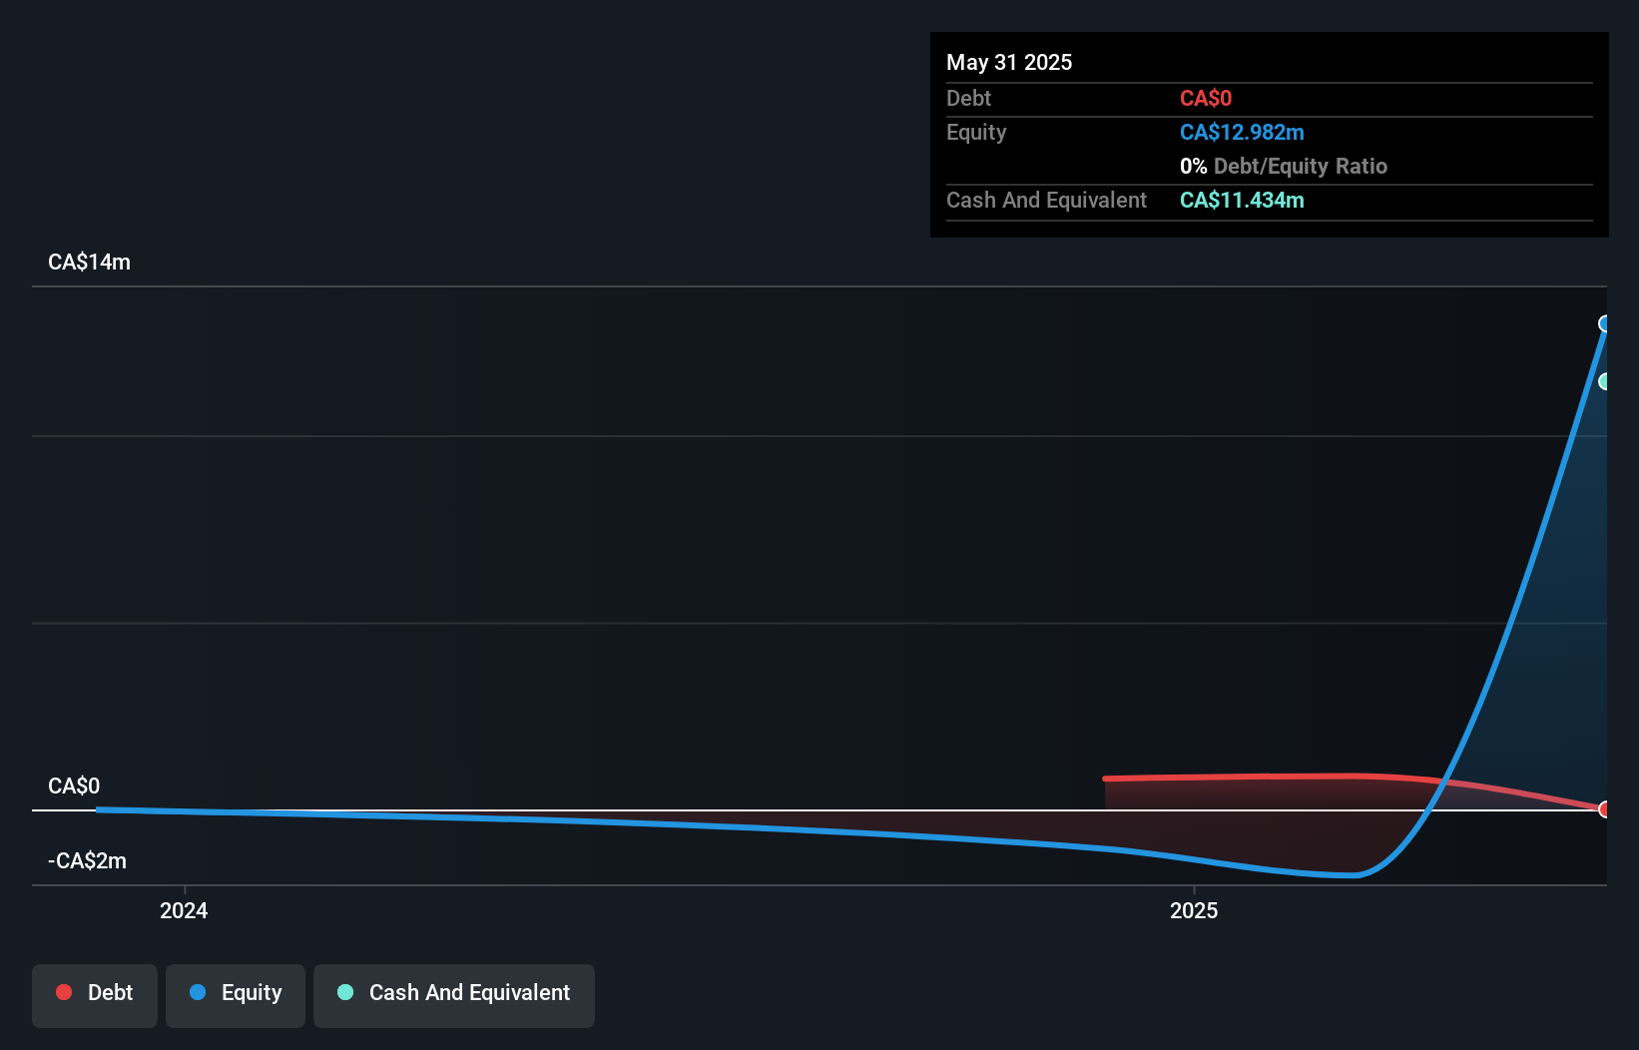This screenshot has height=1050, width=1639.
Task: Toggle the Equity series visibility
Action: point(235,995)
